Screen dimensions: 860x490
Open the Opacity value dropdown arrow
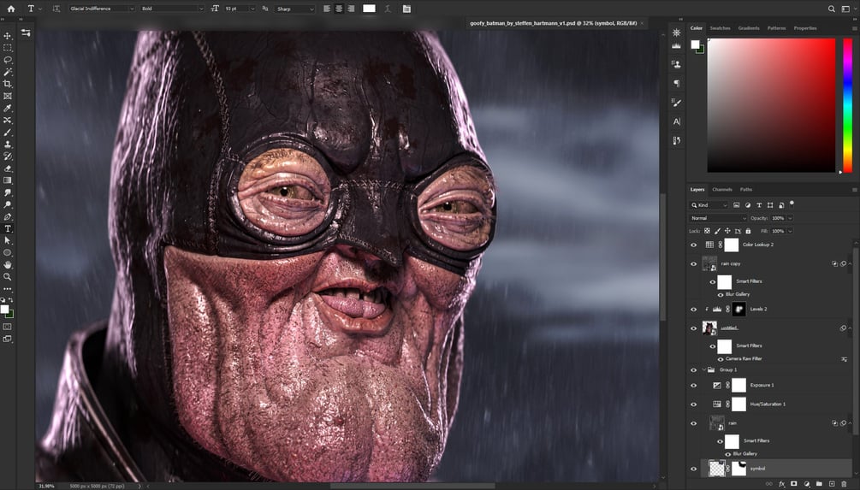click(x=790, y=218)
